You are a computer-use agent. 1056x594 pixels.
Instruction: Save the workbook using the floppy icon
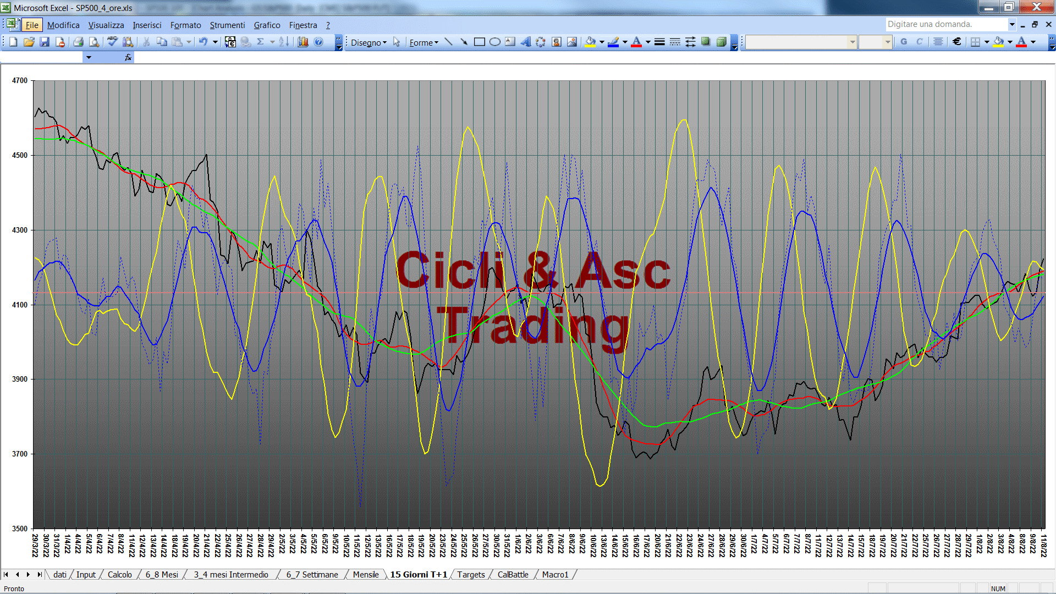[45, 42]
